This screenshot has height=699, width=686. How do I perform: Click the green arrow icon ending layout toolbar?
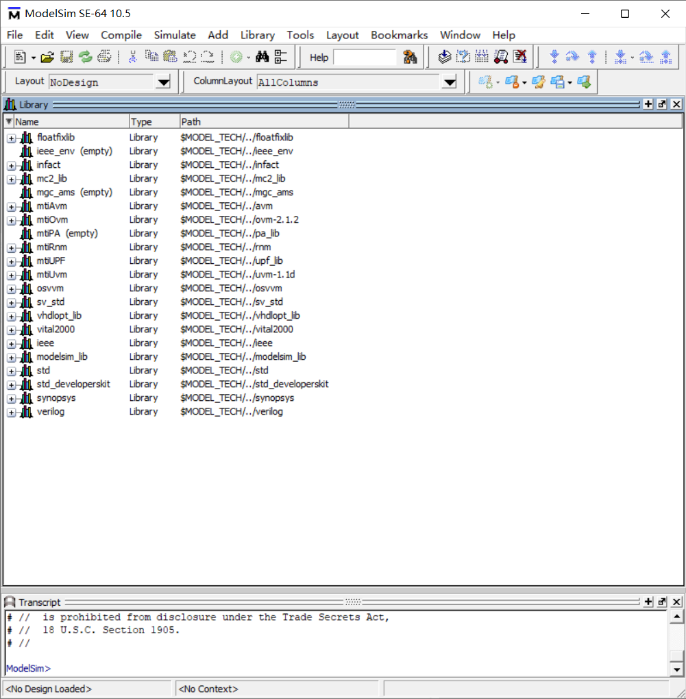tap(584, 82)
